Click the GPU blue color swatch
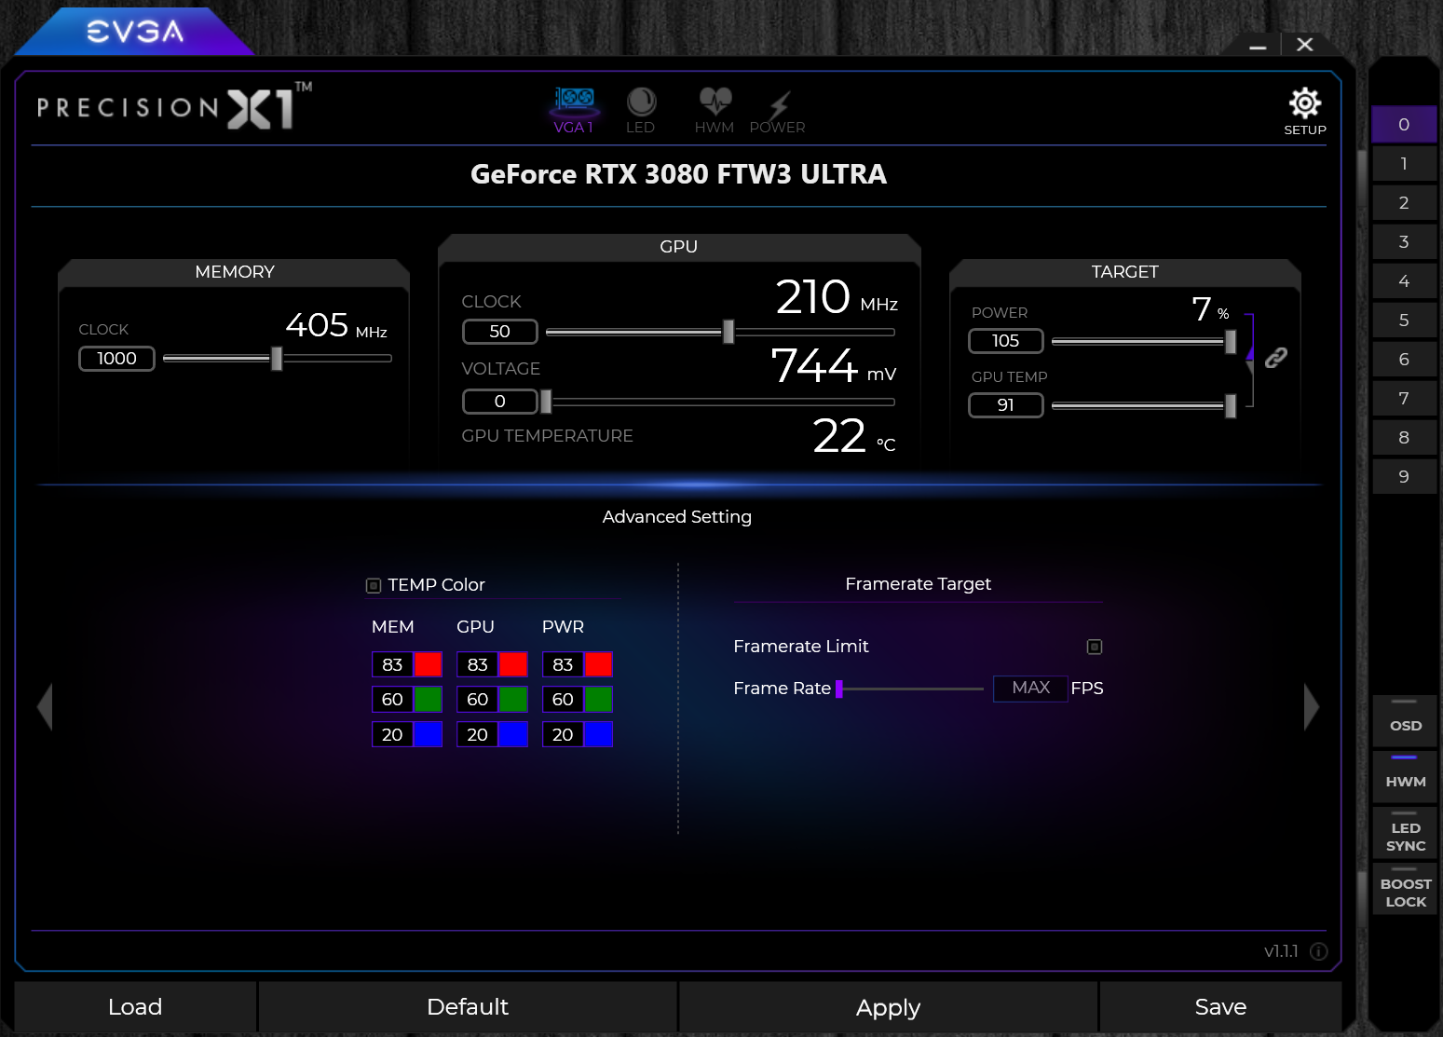The width and height of the screenshot is (1443, 1037). pyautogui.click(x=513, y=734)
